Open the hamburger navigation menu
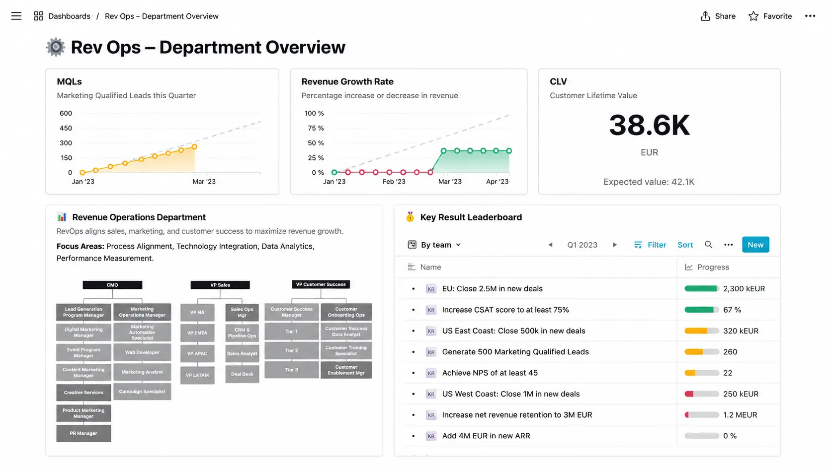 click(16, 16)
